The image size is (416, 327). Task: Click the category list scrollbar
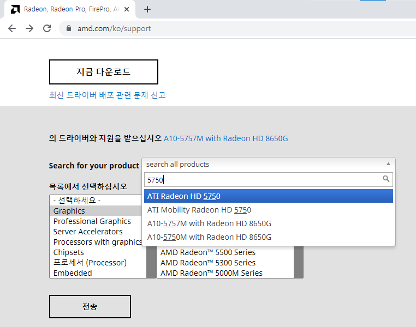pyautogui.click(x=151, y=262)
